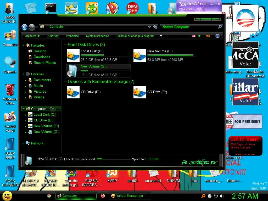Select Libraries in navigation pane
Image resolution: width=268 pixels, height=201 pixels.
pyautogui.click(x=37, y=74)
